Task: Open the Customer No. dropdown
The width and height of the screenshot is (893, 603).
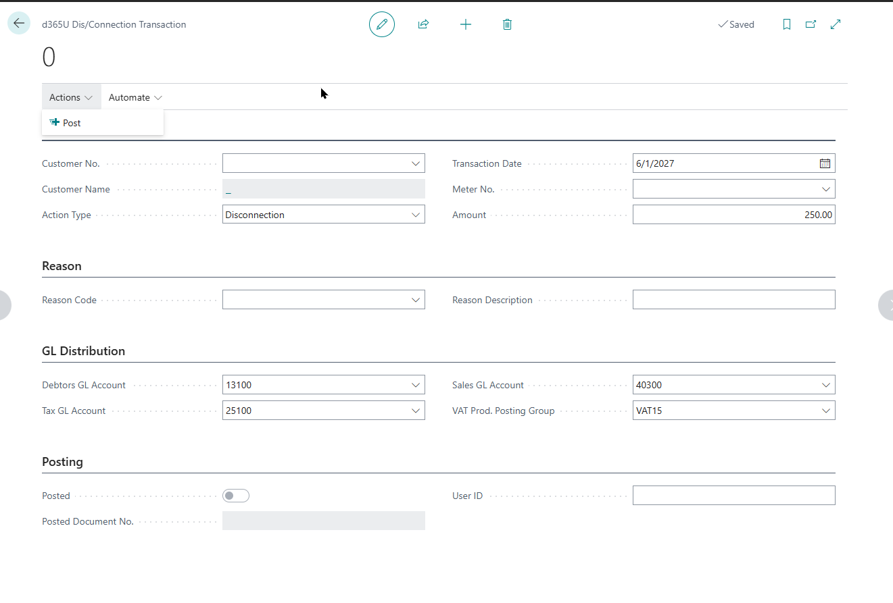Action: tap(416, 163)
